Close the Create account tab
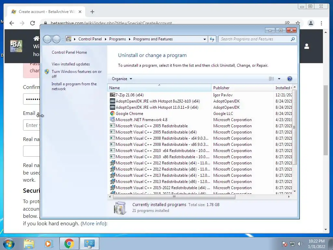Viewport: 333px width, 250px height. [80, 12]
